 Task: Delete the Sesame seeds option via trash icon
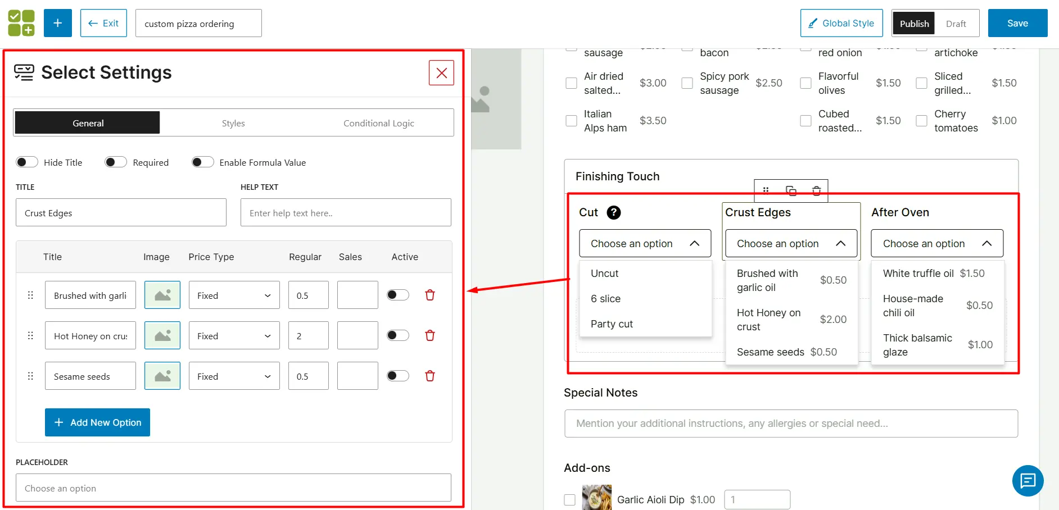click(430, 376)
